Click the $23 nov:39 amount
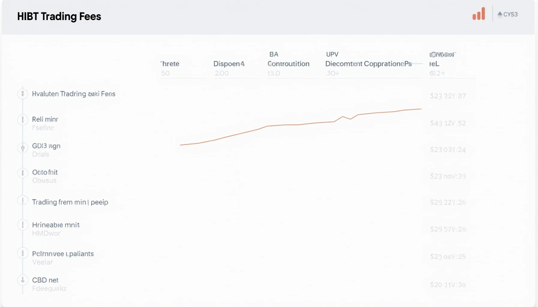The height and width of the screenshot is (307, 538). 448,176
